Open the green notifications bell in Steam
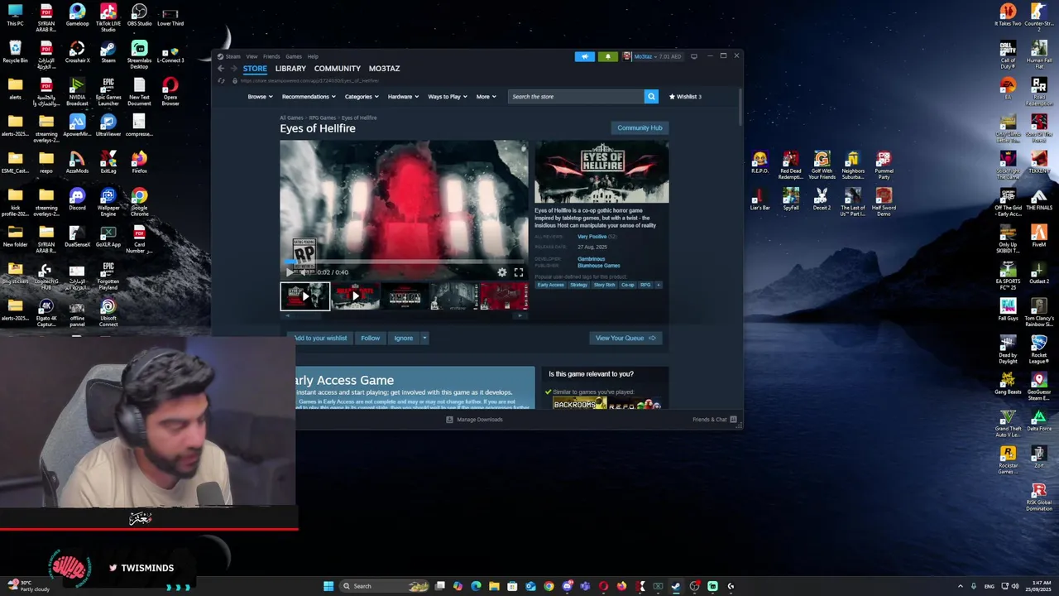 coord(607,56)
